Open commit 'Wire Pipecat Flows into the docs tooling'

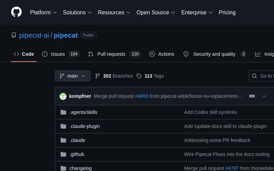click(227, 154)
